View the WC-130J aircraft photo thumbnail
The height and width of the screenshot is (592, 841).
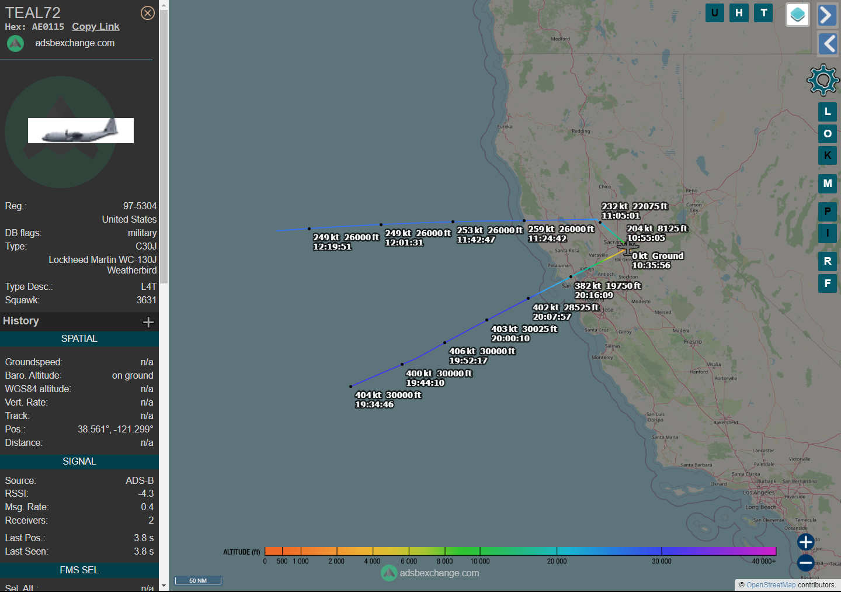(81, 130)
